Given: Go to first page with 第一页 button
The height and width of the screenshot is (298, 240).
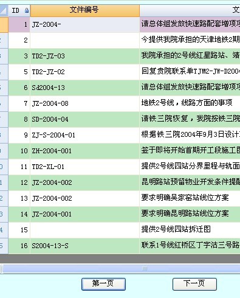Looking at the screenshot, I should [x=103, y=284].
